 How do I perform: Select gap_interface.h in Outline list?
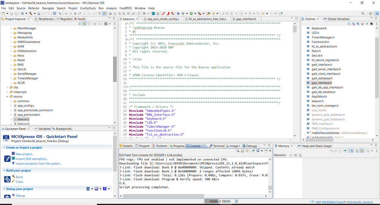[x=321, y=83]
